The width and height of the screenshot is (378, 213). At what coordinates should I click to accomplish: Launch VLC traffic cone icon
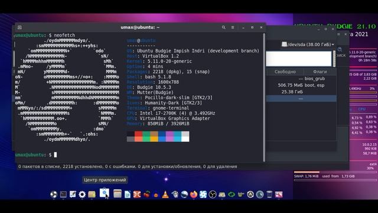[165, 195]
